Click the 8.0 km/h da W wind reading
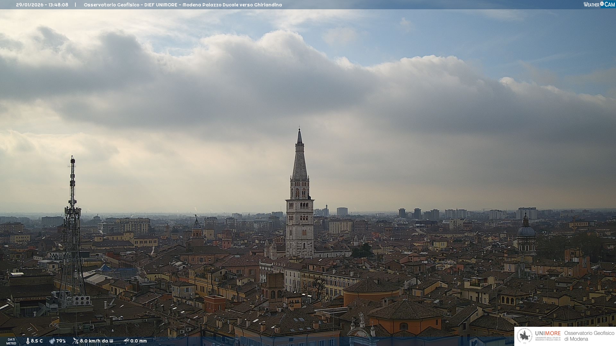 click(97, 341)
